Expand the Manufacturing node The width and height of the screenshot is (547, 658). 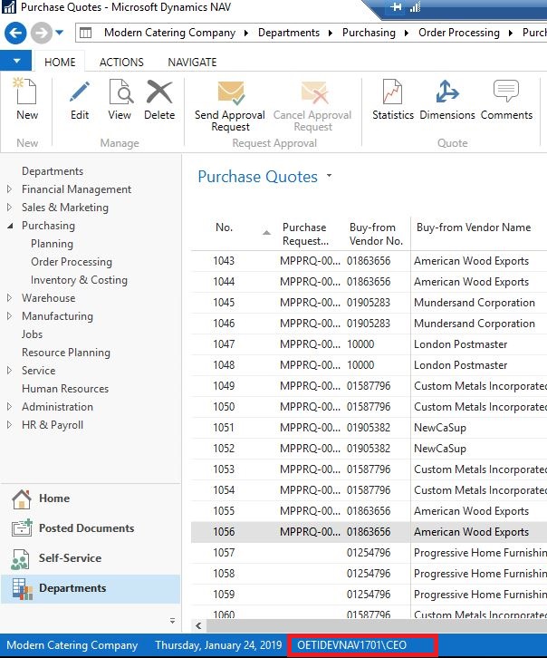point(10,316)
